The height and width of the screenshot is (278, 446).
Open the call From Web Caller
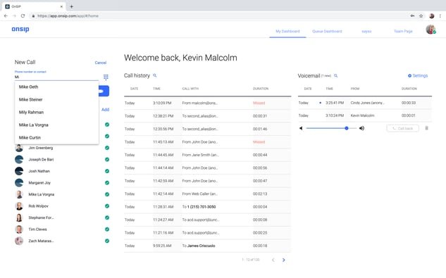207,194
